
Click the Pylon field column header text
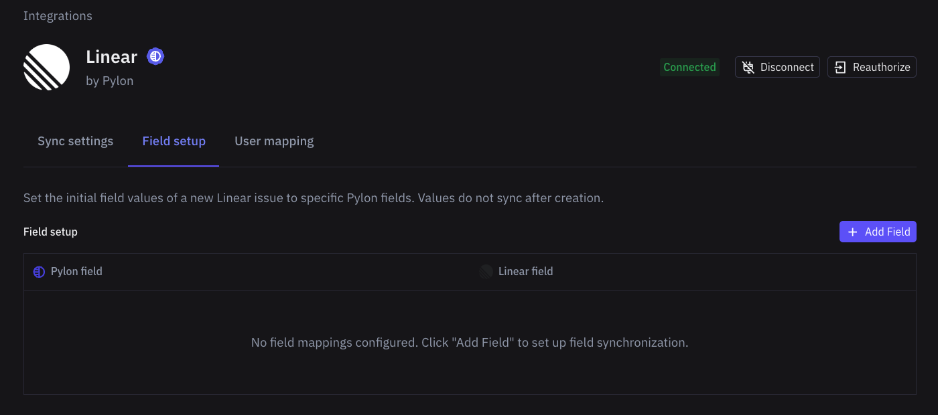[x=76, y=271]
